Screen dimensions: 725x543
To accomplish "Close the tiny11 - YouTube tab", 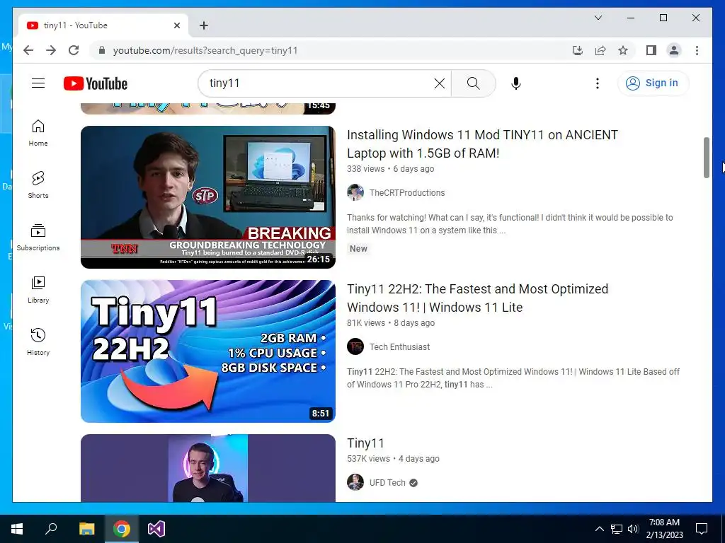I will click(x=176, y=25).
